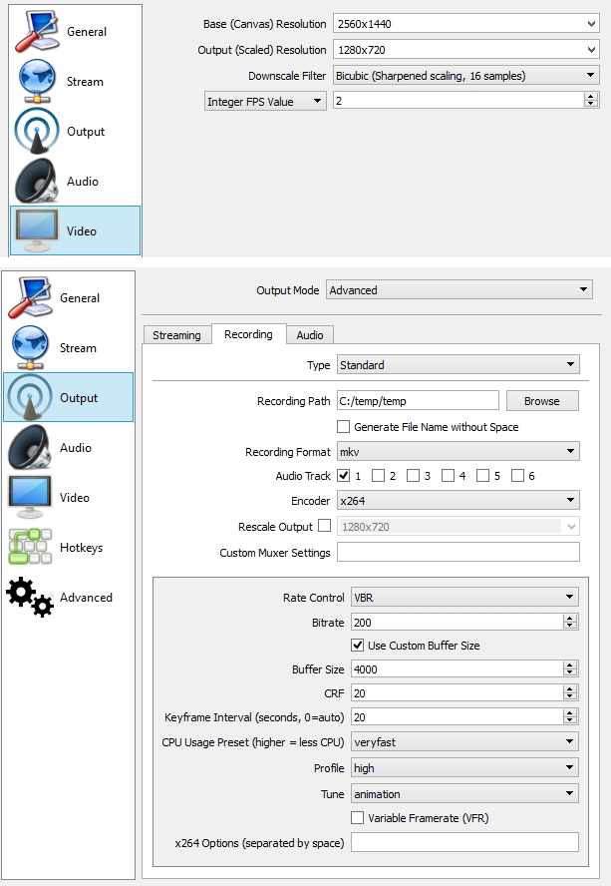
Task: Open Integer FPS Value type dropdown
Action: point(265,101)
